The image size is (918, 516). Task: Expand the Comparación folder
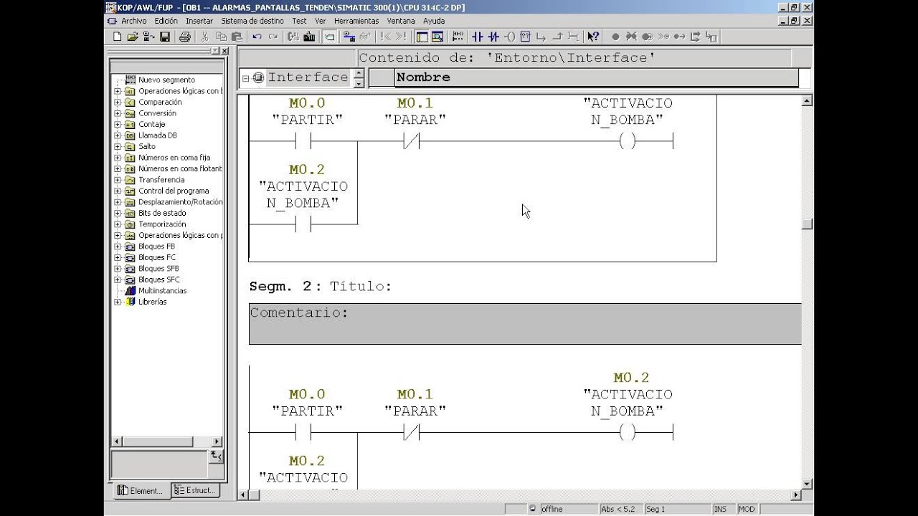(x=118, y=102)
